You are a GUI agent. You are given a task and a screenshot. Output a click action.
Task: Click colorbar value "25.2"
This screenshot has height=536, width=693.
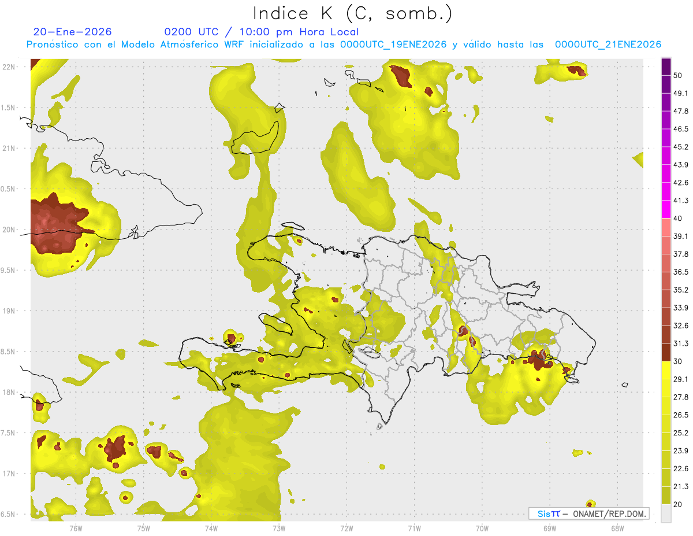(681, 433)
